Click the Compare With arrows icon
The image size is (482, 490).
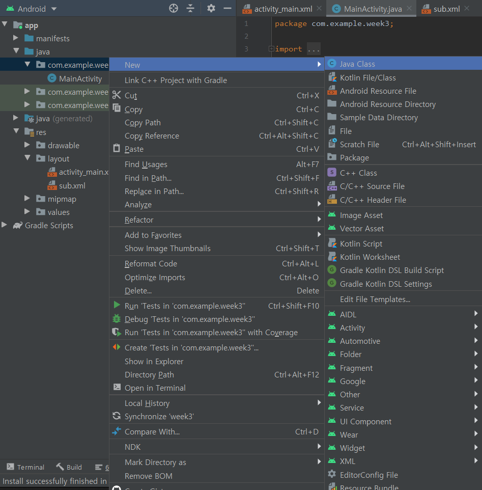point(117,431)
